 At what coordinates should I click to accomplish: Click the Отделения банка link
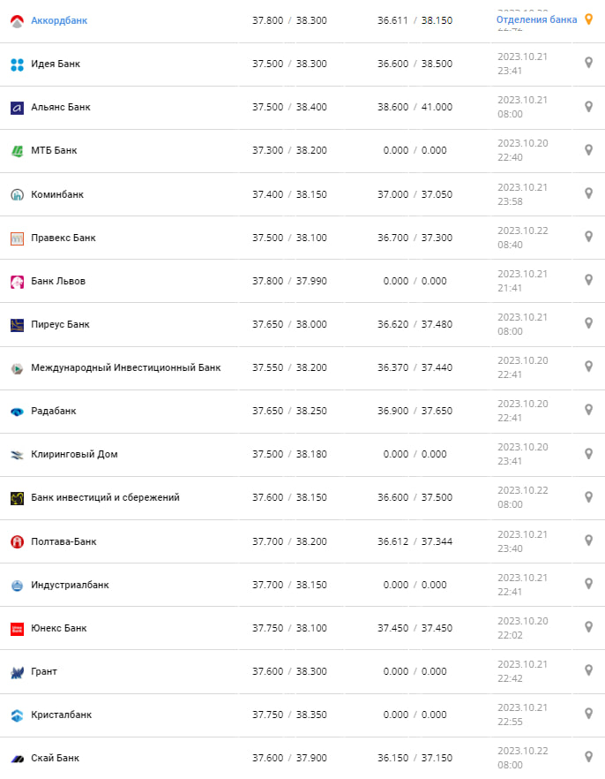click(x=536, y=19)
